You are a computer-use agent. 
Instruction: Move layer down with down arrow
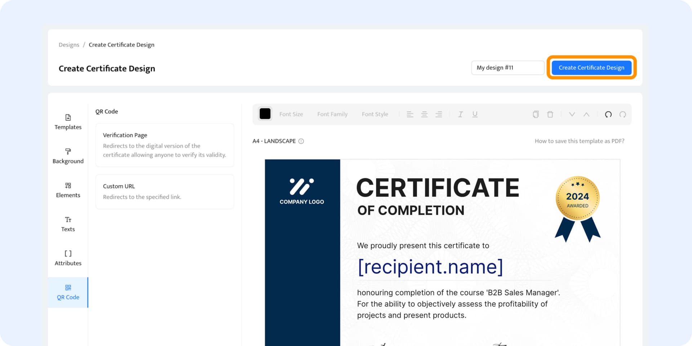point(572,114)
